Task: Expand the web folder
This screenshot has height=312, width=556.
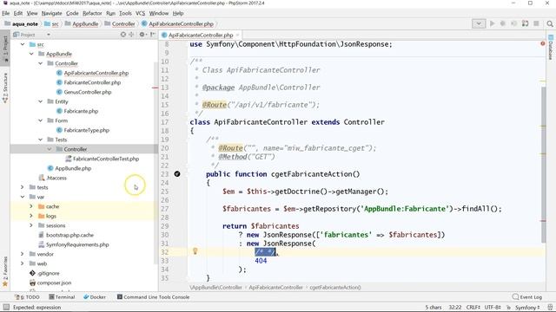Action: click(x=23, y=263)
